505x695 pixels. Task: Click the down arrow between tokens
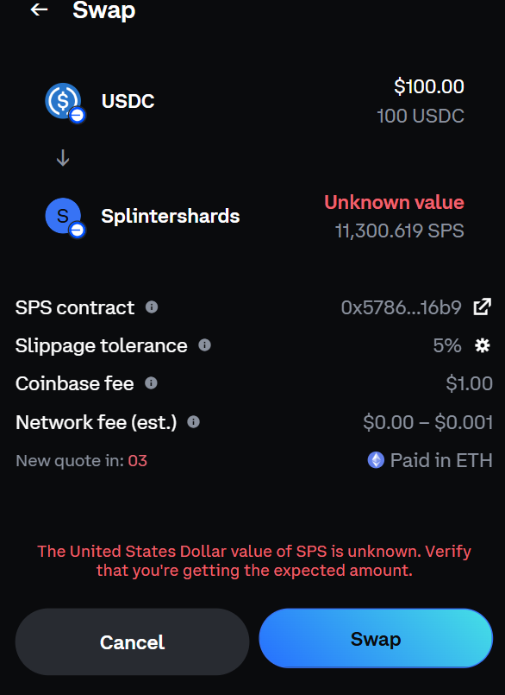(x=63, y=158)
